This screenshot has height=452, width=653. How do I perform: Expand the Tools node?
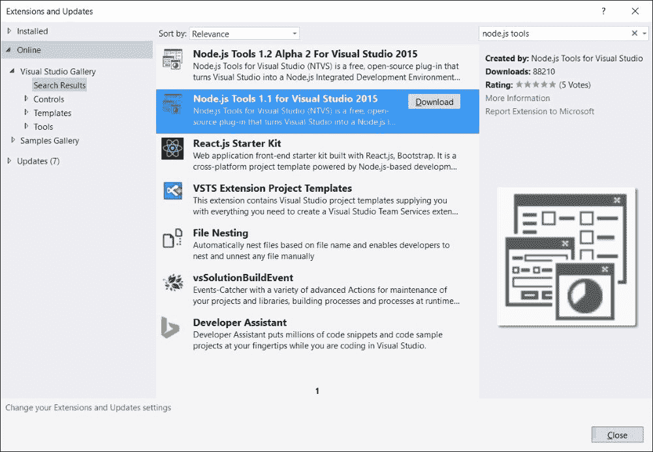tap(26, 126)
